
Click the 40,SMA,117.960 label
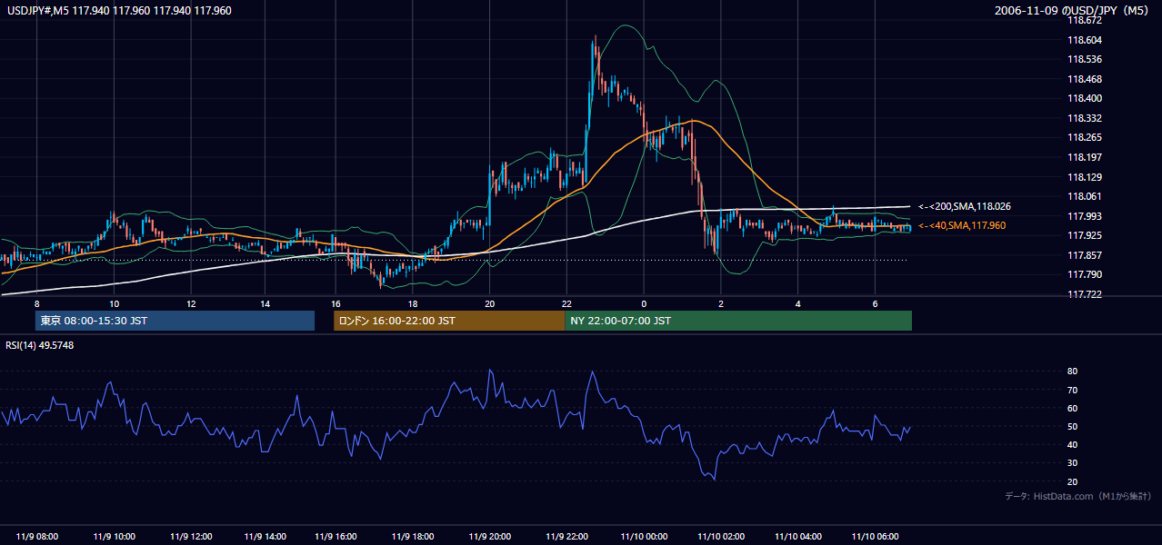point(961,225)
